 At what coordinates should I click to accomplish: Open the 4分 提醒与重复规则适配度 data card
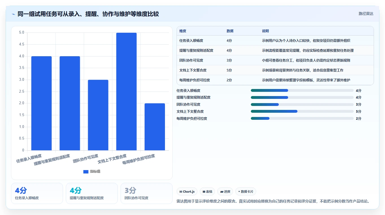pos(92,193)
